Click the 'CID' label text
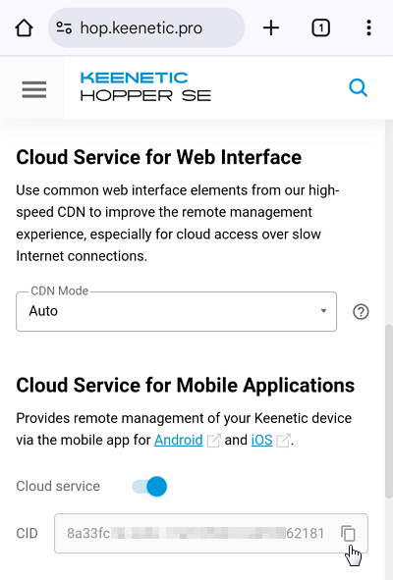 click(x=28, y=534)
